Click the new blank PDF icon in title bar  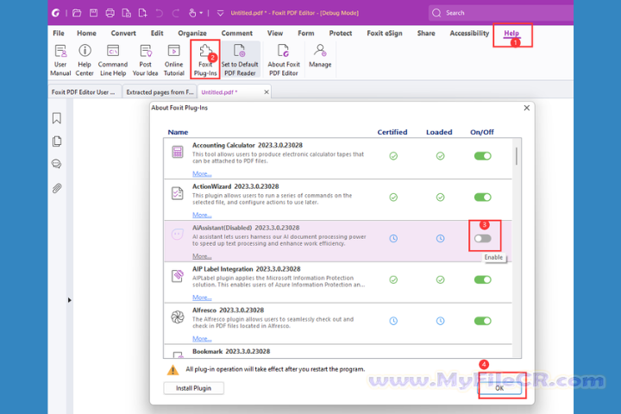(x=142, y=13)
